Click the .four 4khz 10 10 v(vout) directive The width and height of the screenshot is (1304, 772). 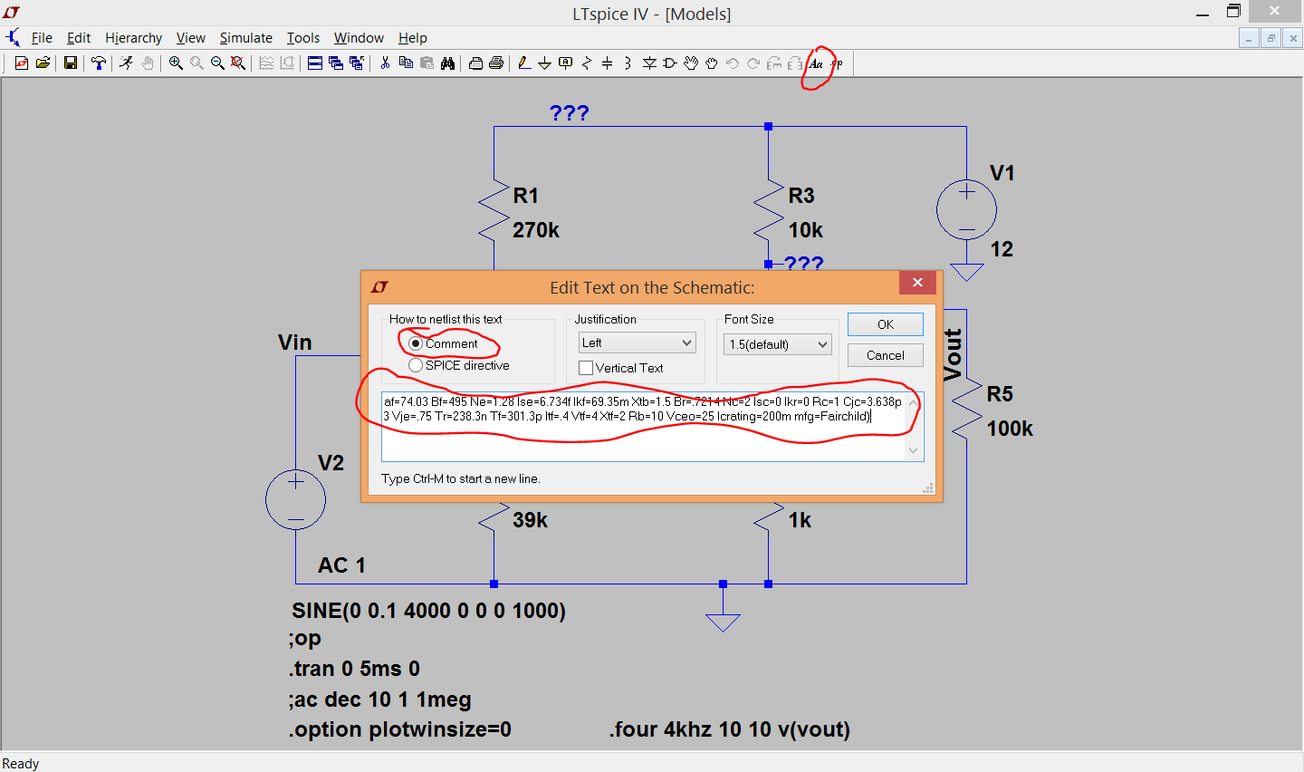pyautogui.click(x=730, y=729)
